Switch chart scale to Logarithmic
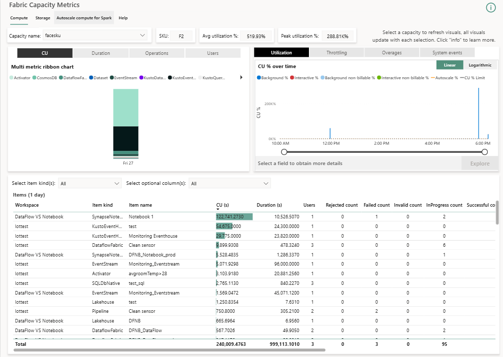The width and height of the screenshot is (503, 357). coord(480,65)
